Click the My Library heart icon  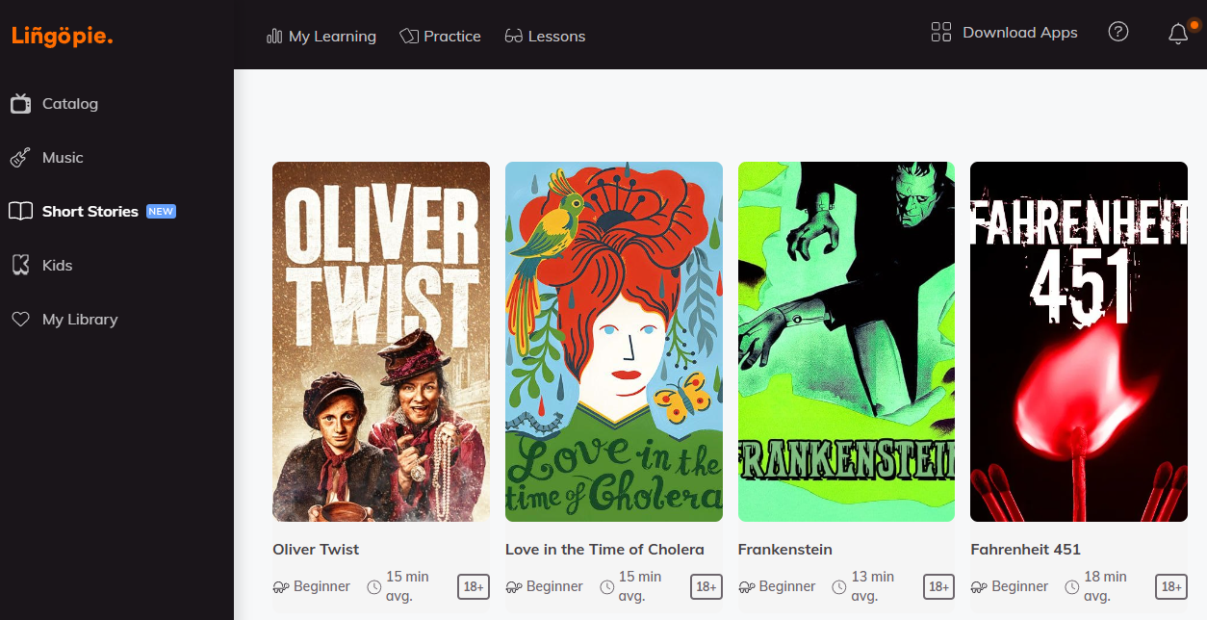tap(20, 320)
